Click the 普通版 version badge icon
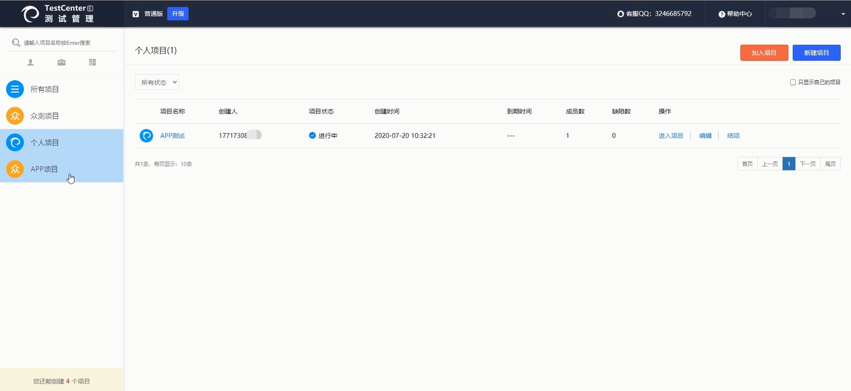 point(136,14)
